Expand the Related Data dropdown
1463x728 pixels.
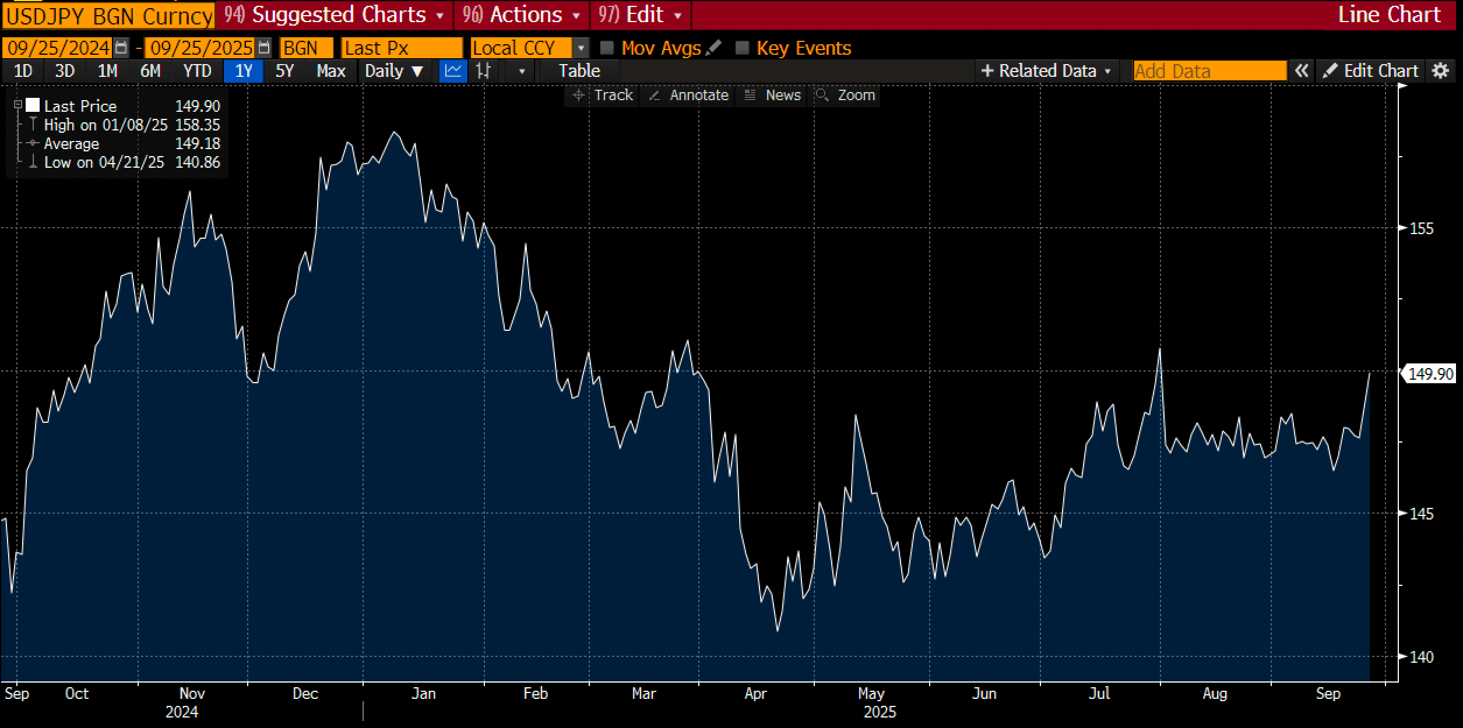1046,71
